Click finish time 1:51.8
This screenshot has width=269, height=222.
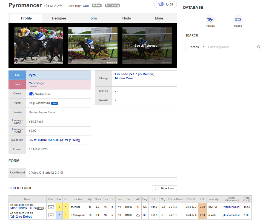click(154, 215)
